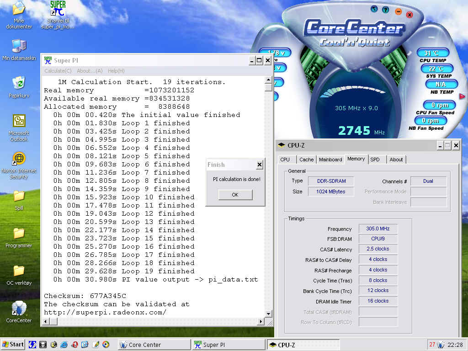Open CoreCenter help question mark icon
The height and width of the screenshot is (351, 468).
tap(386, 10)
